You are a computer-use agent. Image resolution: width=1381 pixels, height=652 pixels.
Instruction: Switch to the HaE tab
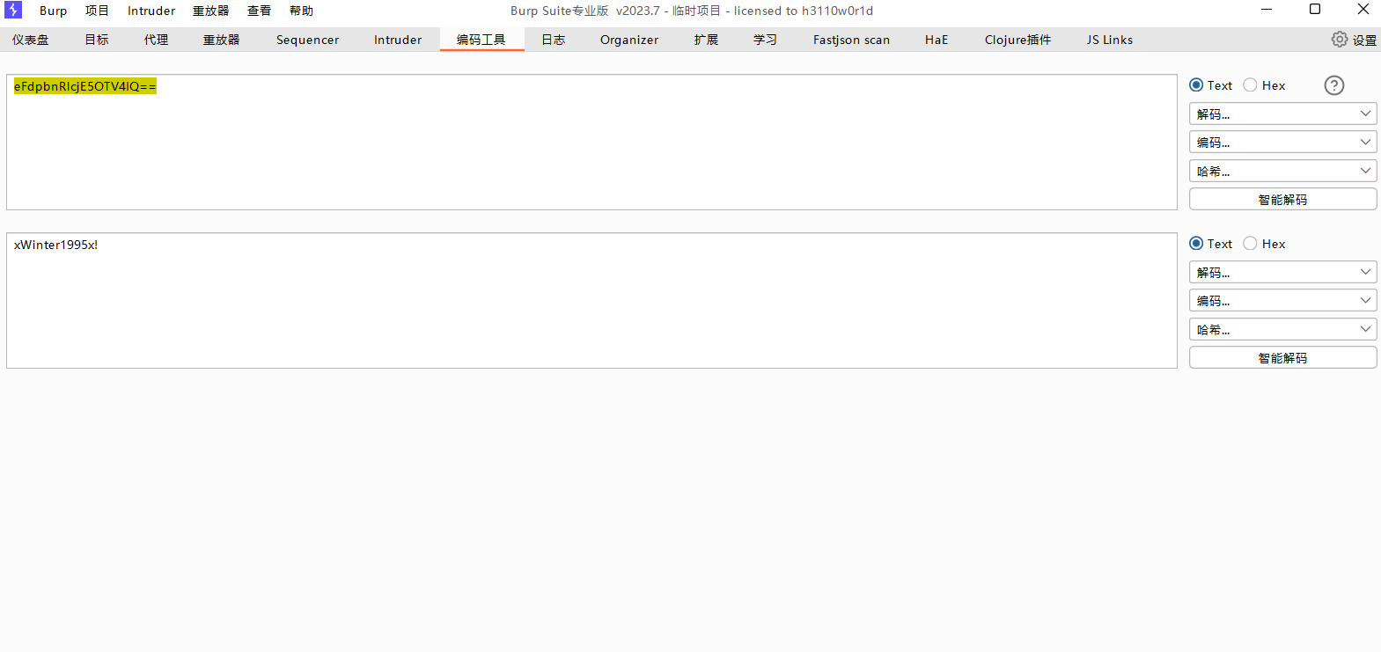[x=937, y=40]
